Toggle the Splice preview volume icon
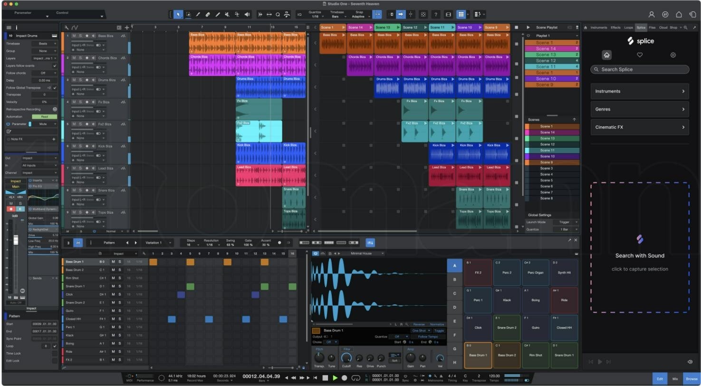The height and width of the screenshot is (386, 701). 690,362
